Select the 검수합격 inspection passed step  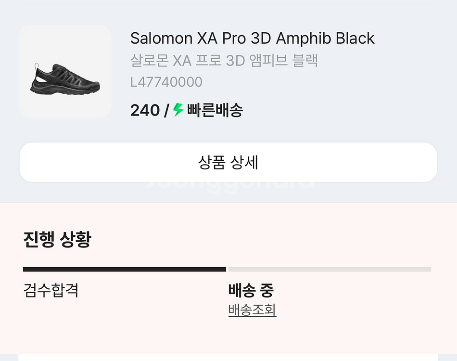[x=51, y=290]
